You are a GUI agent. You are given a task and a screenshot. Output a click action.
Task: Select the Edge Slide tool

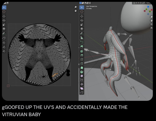pyautogui.click(x=82, y=80)
